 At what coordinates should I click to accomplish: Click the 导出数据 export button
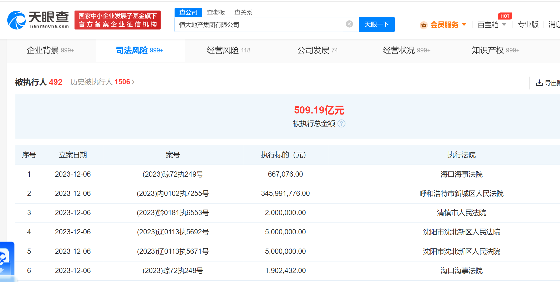point(545,83)
